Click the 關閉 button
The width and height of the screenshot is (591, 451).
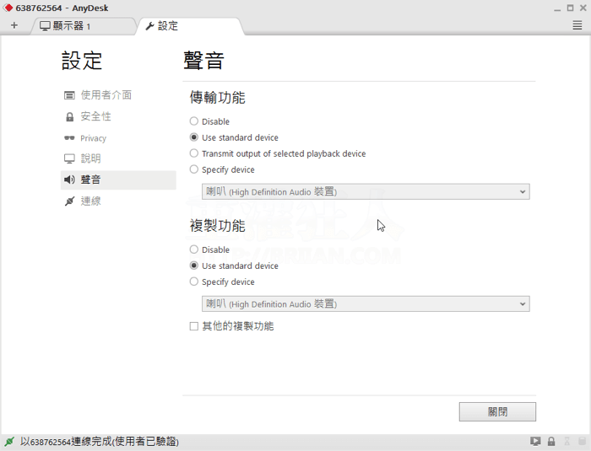pos(497,411)
